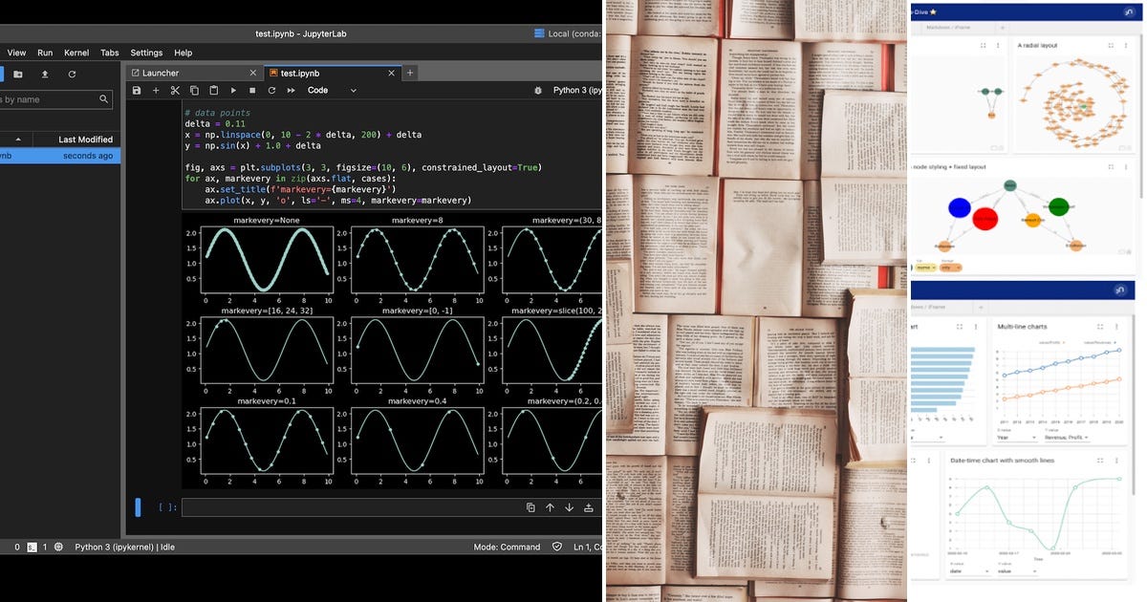The image size is (1147, 602).
Task: Collapse the file browser section header arrow
Action: [x=18, y=139]
